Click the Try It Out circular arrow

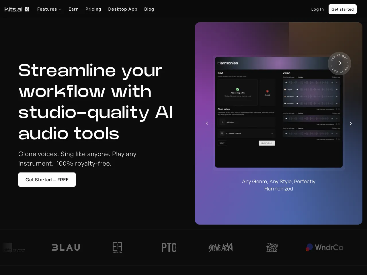click(x=339, y=63)
